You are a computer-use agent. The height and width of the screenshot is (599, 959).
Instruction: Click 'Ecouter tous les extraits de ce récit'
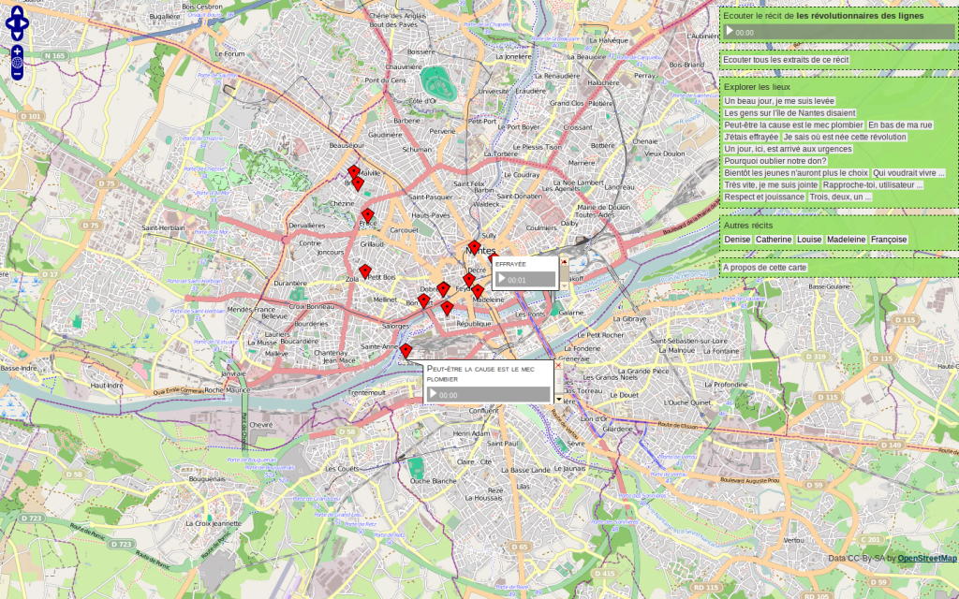pyautogui.click(x=787, y=59)
